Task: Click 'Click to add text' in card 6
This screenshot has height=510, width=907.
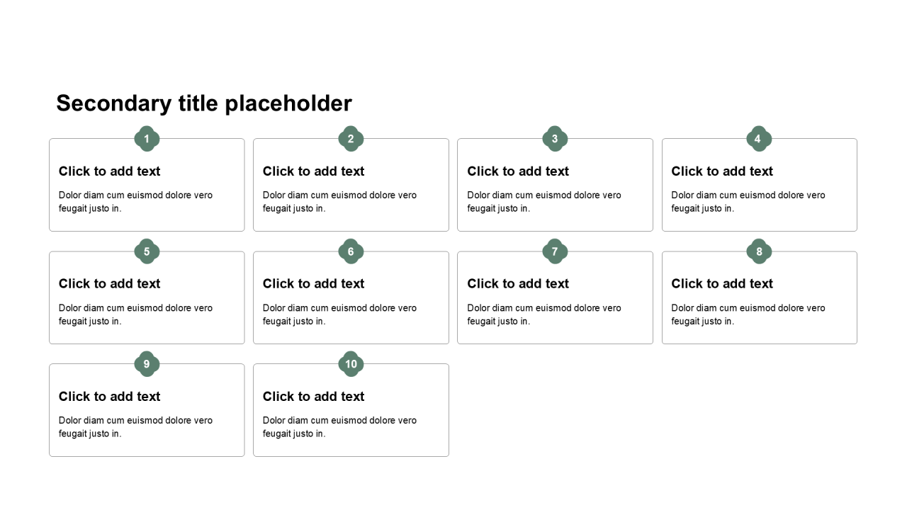Action: coord(314,284)
